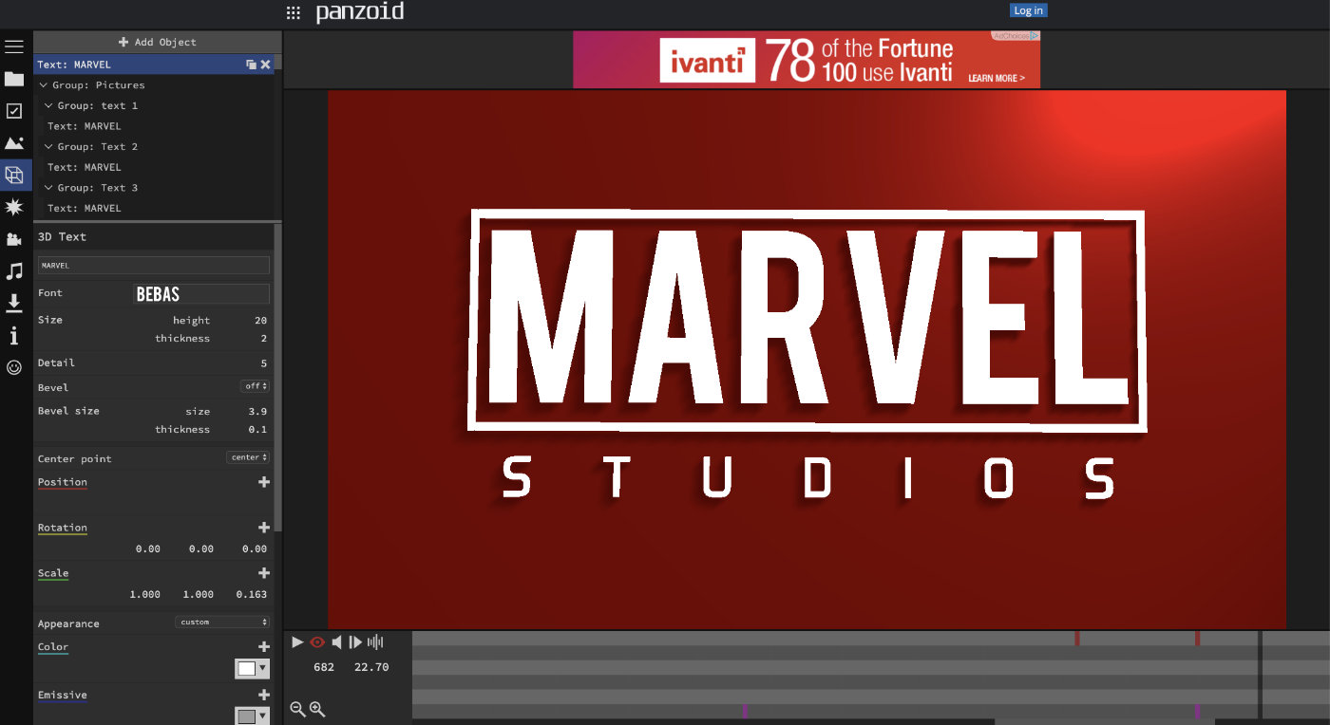Open the hamburger menu in the sidebar
The image size is (1330, 725).
click(x=14, y=46)
